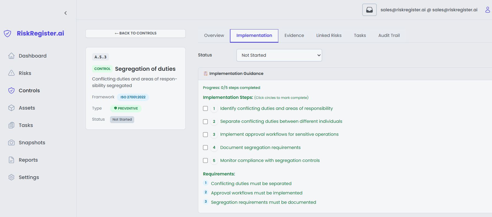Collapse the Implementation Guidance section header
This screenshot has width=492, height=217.
[236, 74]
